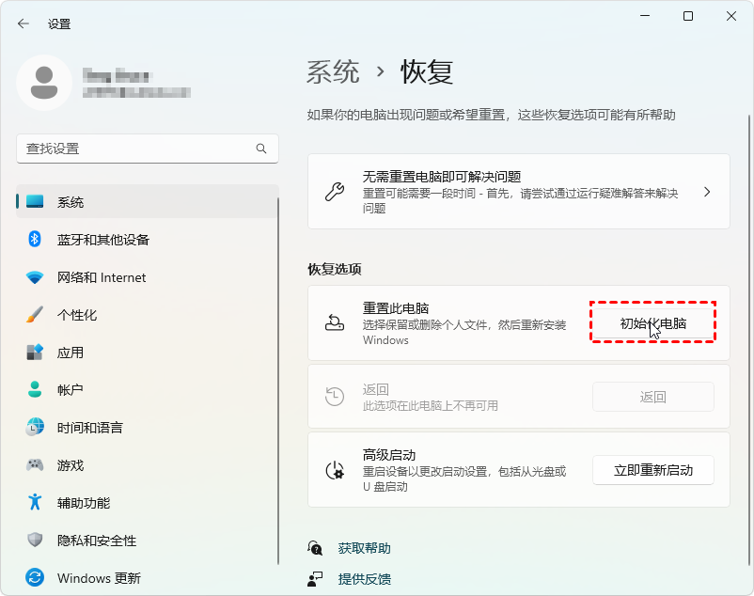Open Windows 更新 page
Viewport: 754px width, 596px height.
[148, 577]
